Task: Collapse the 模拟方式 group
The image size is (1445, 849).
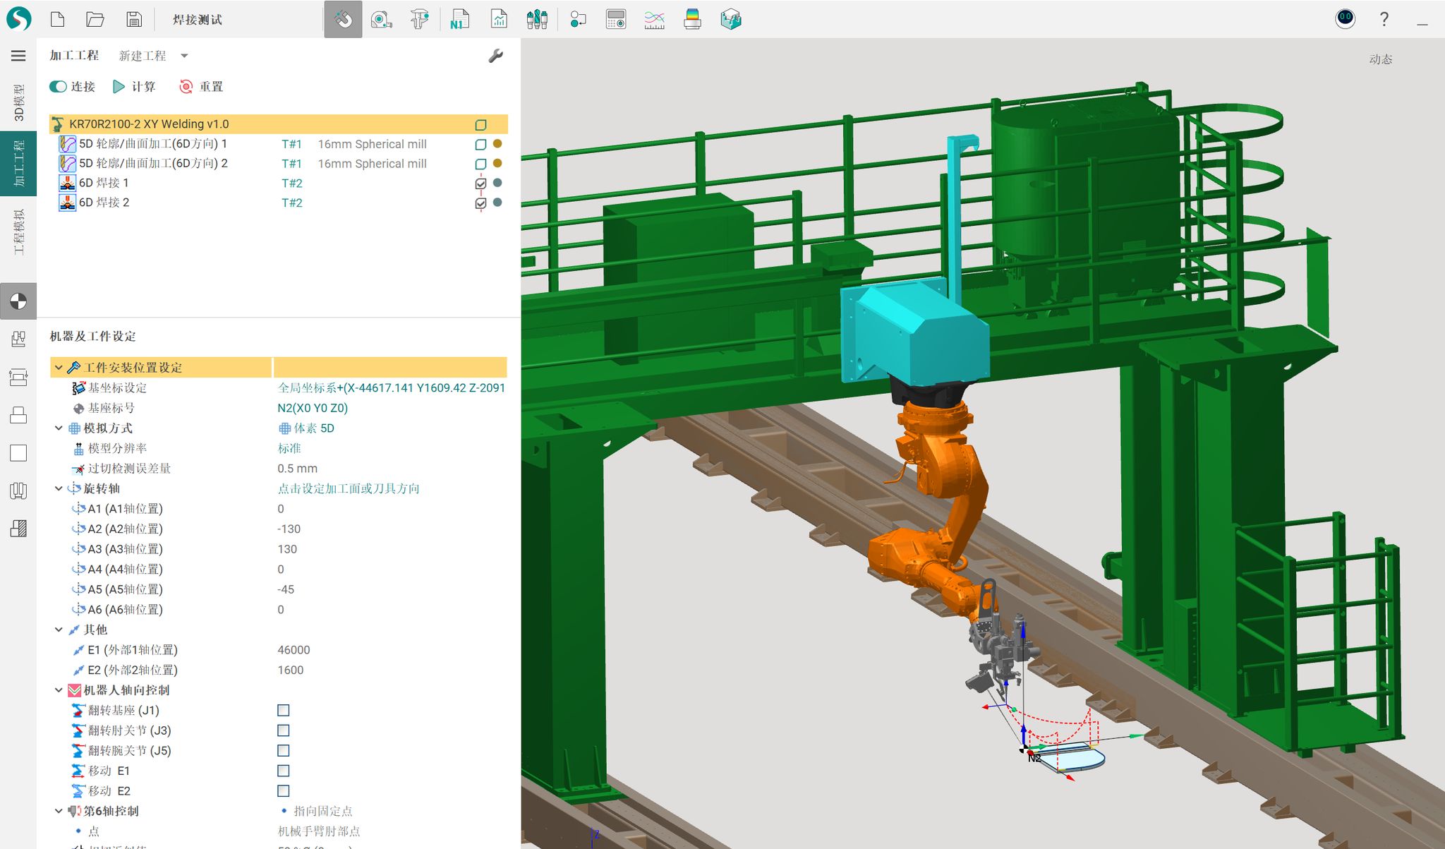Action: [59, 428]
